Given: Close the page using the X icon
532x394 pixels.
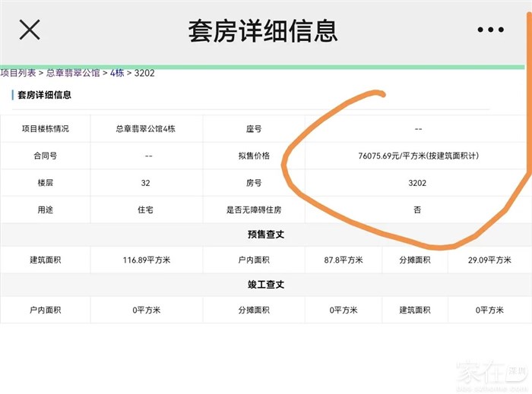Looking at the screenshot, I should [30, 30].
